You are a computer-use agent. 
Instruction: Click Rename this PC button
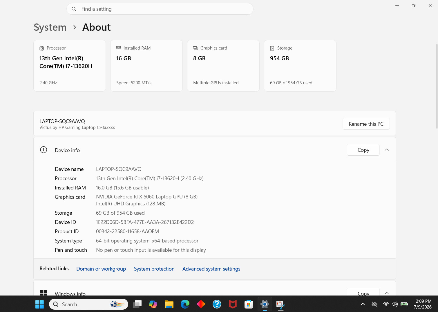click(366, 124)
